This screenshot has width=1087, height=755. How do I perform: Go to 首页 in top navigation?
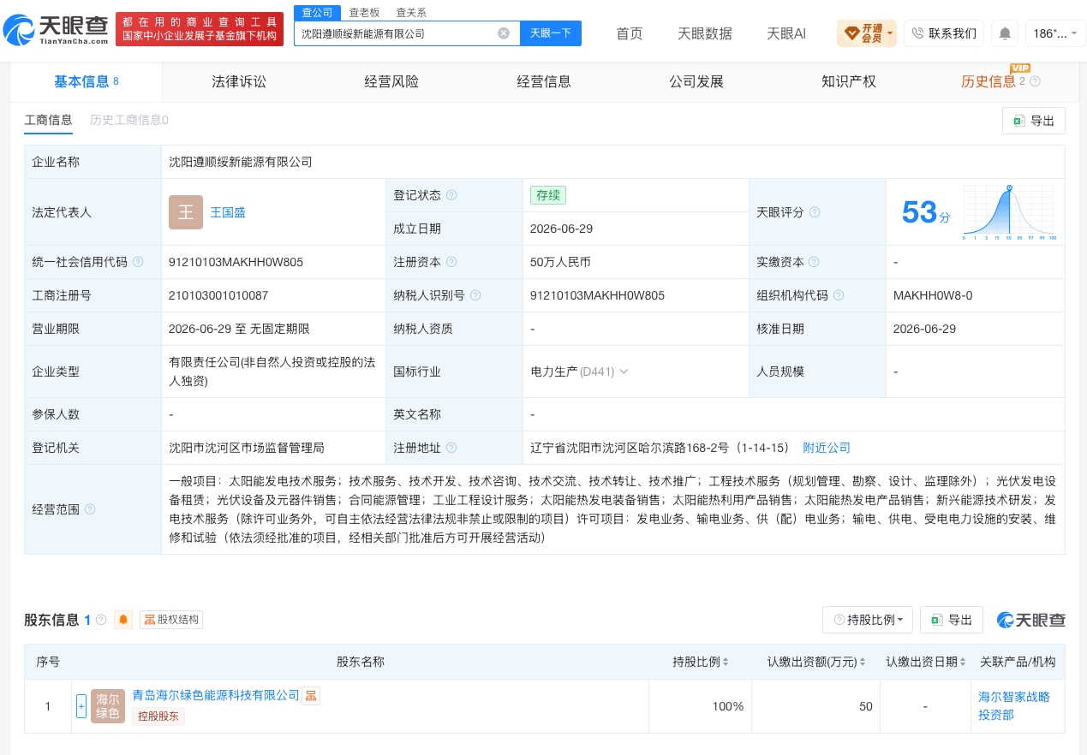coord(630,33)
